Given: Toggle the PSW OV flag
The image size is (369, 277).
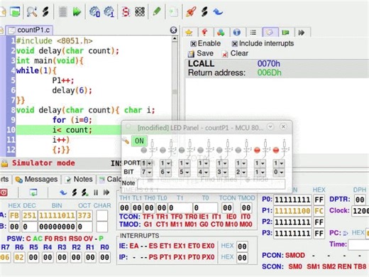Looking at the screenshot, I should point(88,239).
